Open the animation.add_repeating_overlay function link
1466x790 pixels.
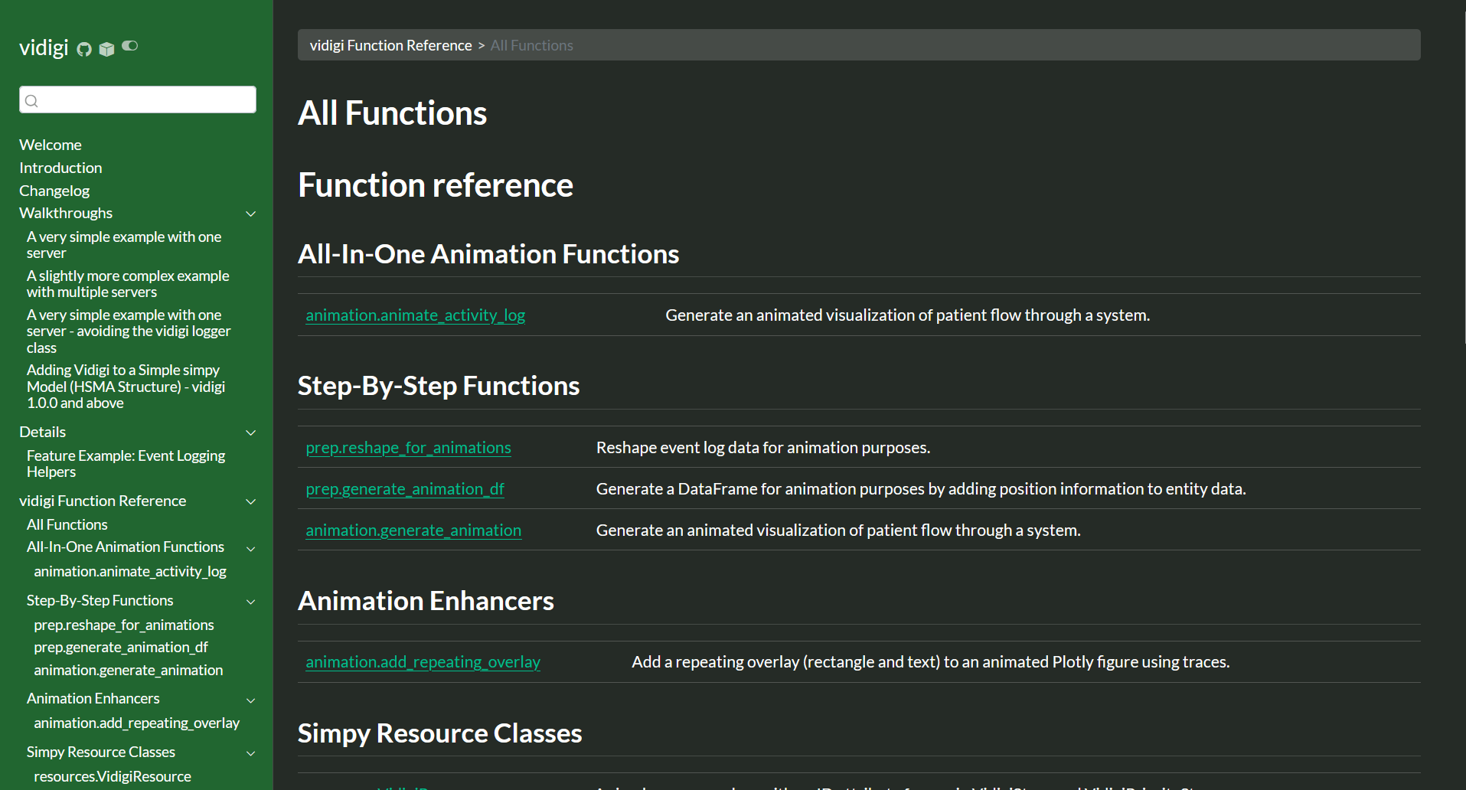click(423, 661)
